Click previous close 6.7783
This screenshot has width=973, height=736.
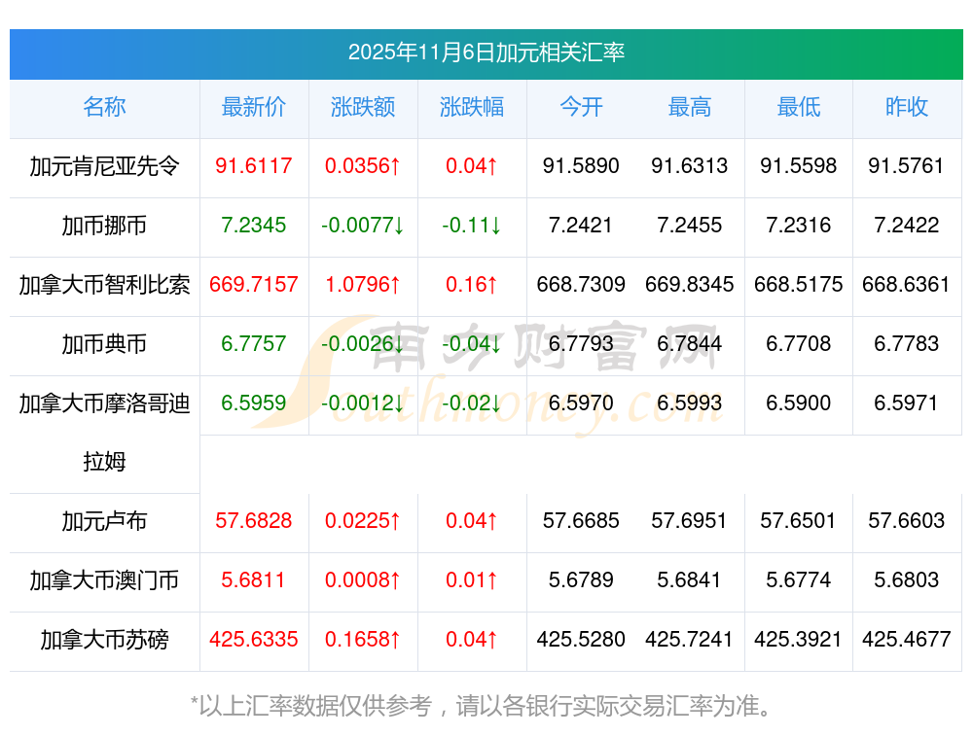[x=907, y=343]
